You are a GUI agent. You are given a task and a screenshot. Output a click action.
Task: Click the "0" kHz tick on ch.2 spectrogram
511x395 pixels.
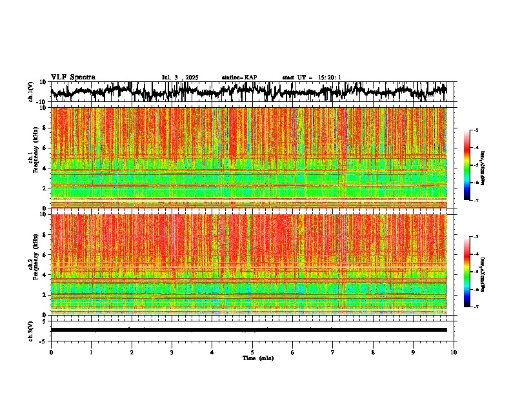[45, 315]
